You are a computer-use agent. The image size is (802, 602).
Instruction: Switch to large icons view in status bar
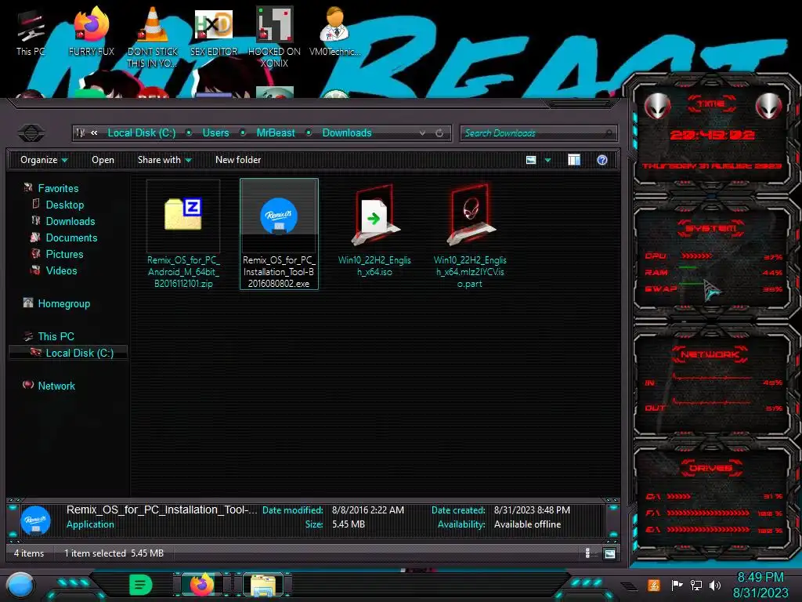click(x=609, y=553)
